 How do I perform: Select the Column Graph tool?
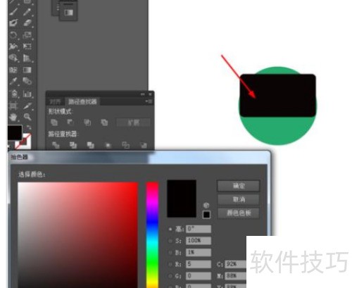27,94
